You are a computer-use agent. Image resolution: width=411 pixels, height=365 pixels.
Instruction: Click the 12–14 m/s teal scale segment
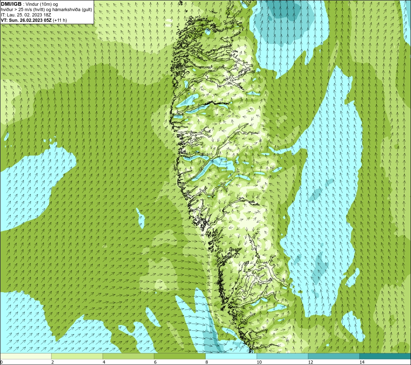pyautogui.click(x=334, y=356)
